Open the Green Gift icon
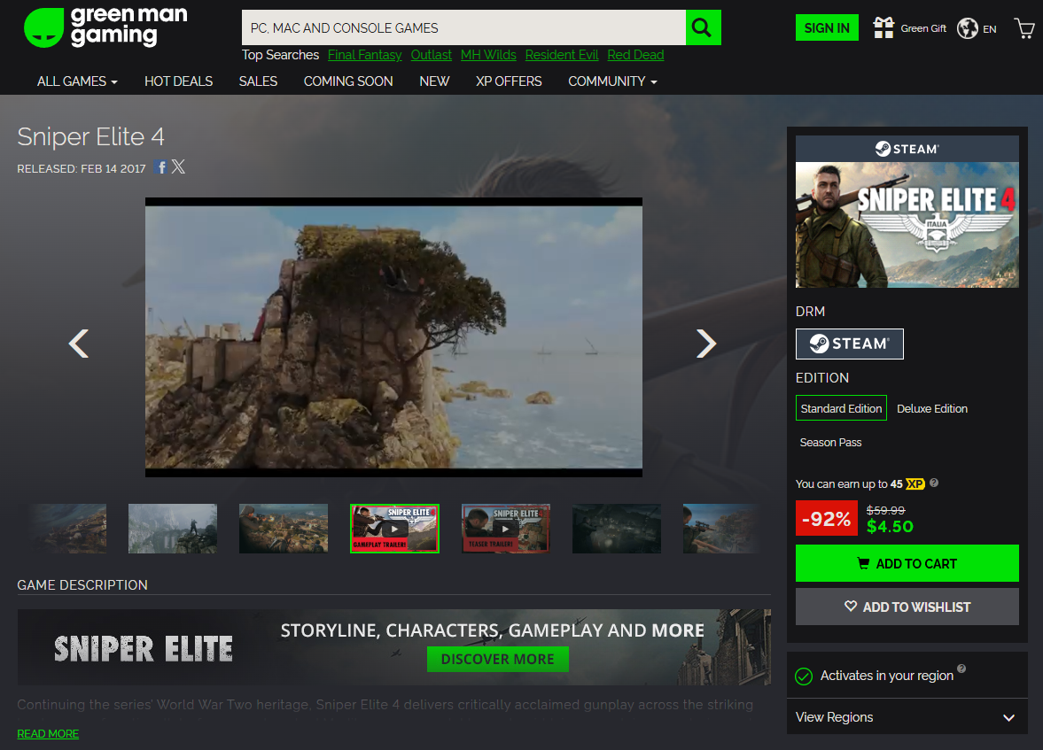 pyautogui.click(x=883, y=28)
